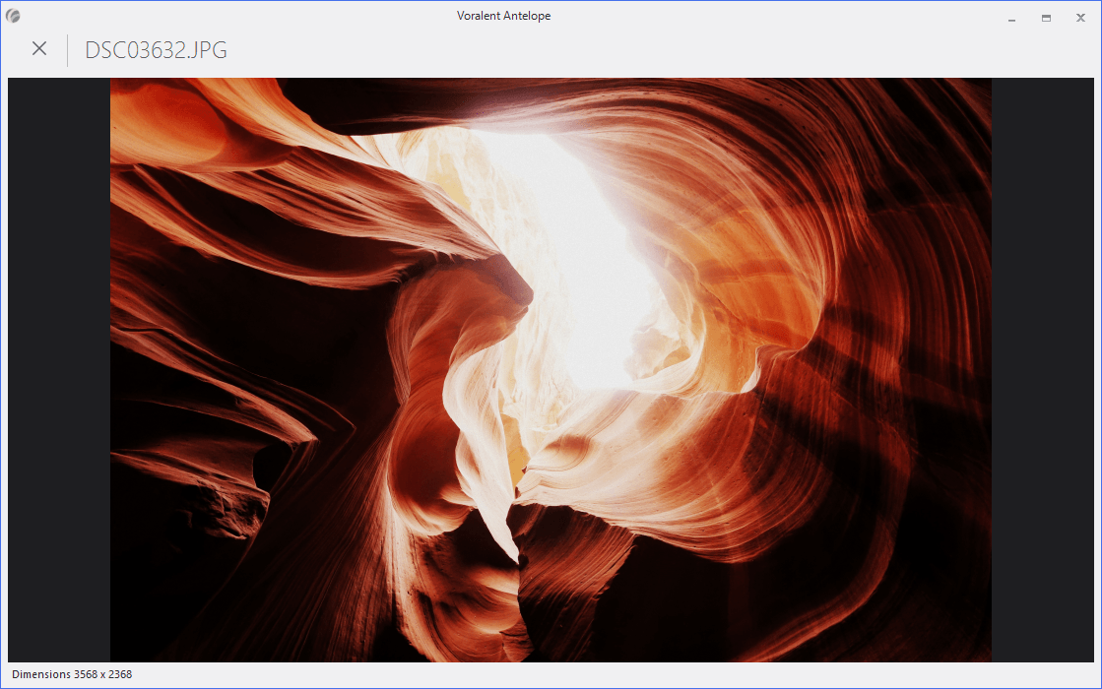
Task: Click the Voralent Antelope app logo
Action: click(x=13, y=16)
